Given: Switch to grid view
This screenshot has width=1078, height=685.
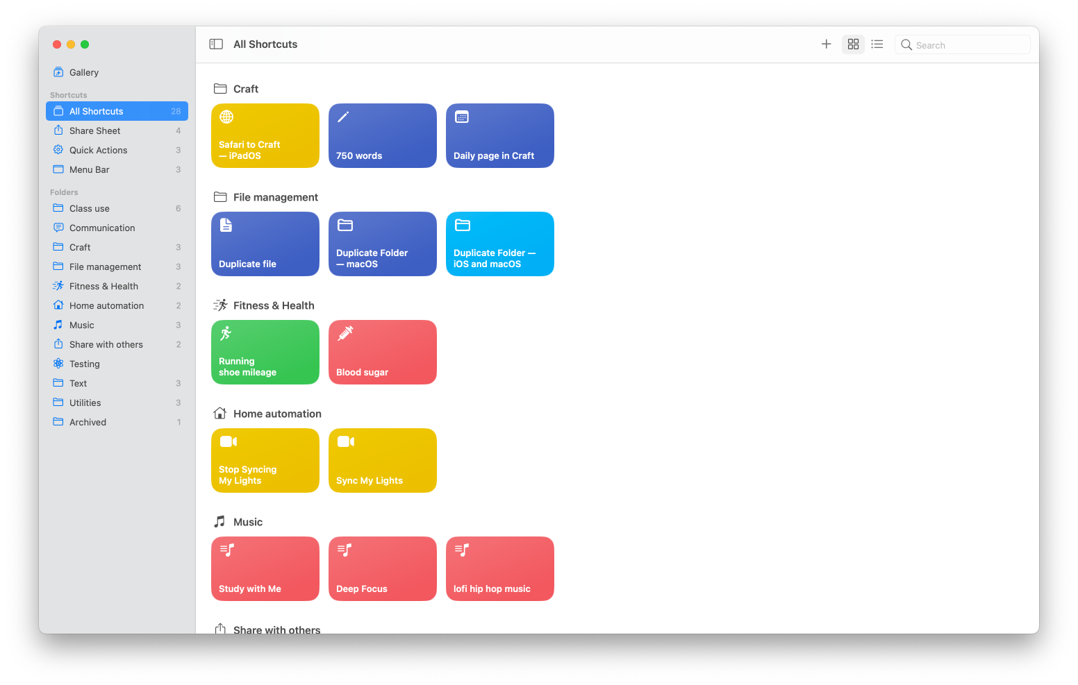Looking at the screenshot, I should pos(853,44).
